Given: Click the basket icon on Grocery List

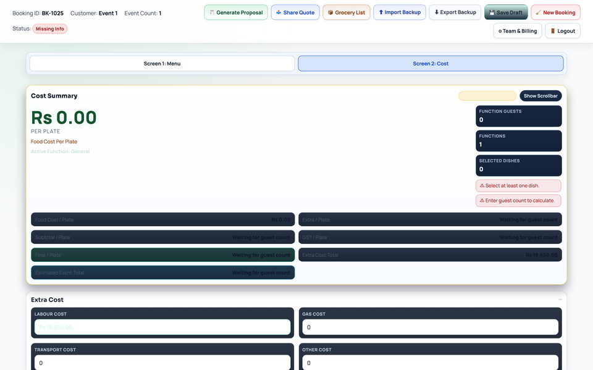Looking at the screenshot, I should (330, 12).
